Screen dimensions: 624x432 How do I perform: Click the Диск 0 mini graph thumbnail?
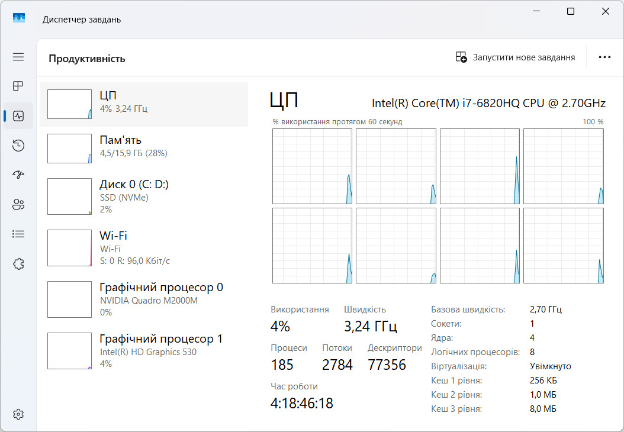click(70, 196)
